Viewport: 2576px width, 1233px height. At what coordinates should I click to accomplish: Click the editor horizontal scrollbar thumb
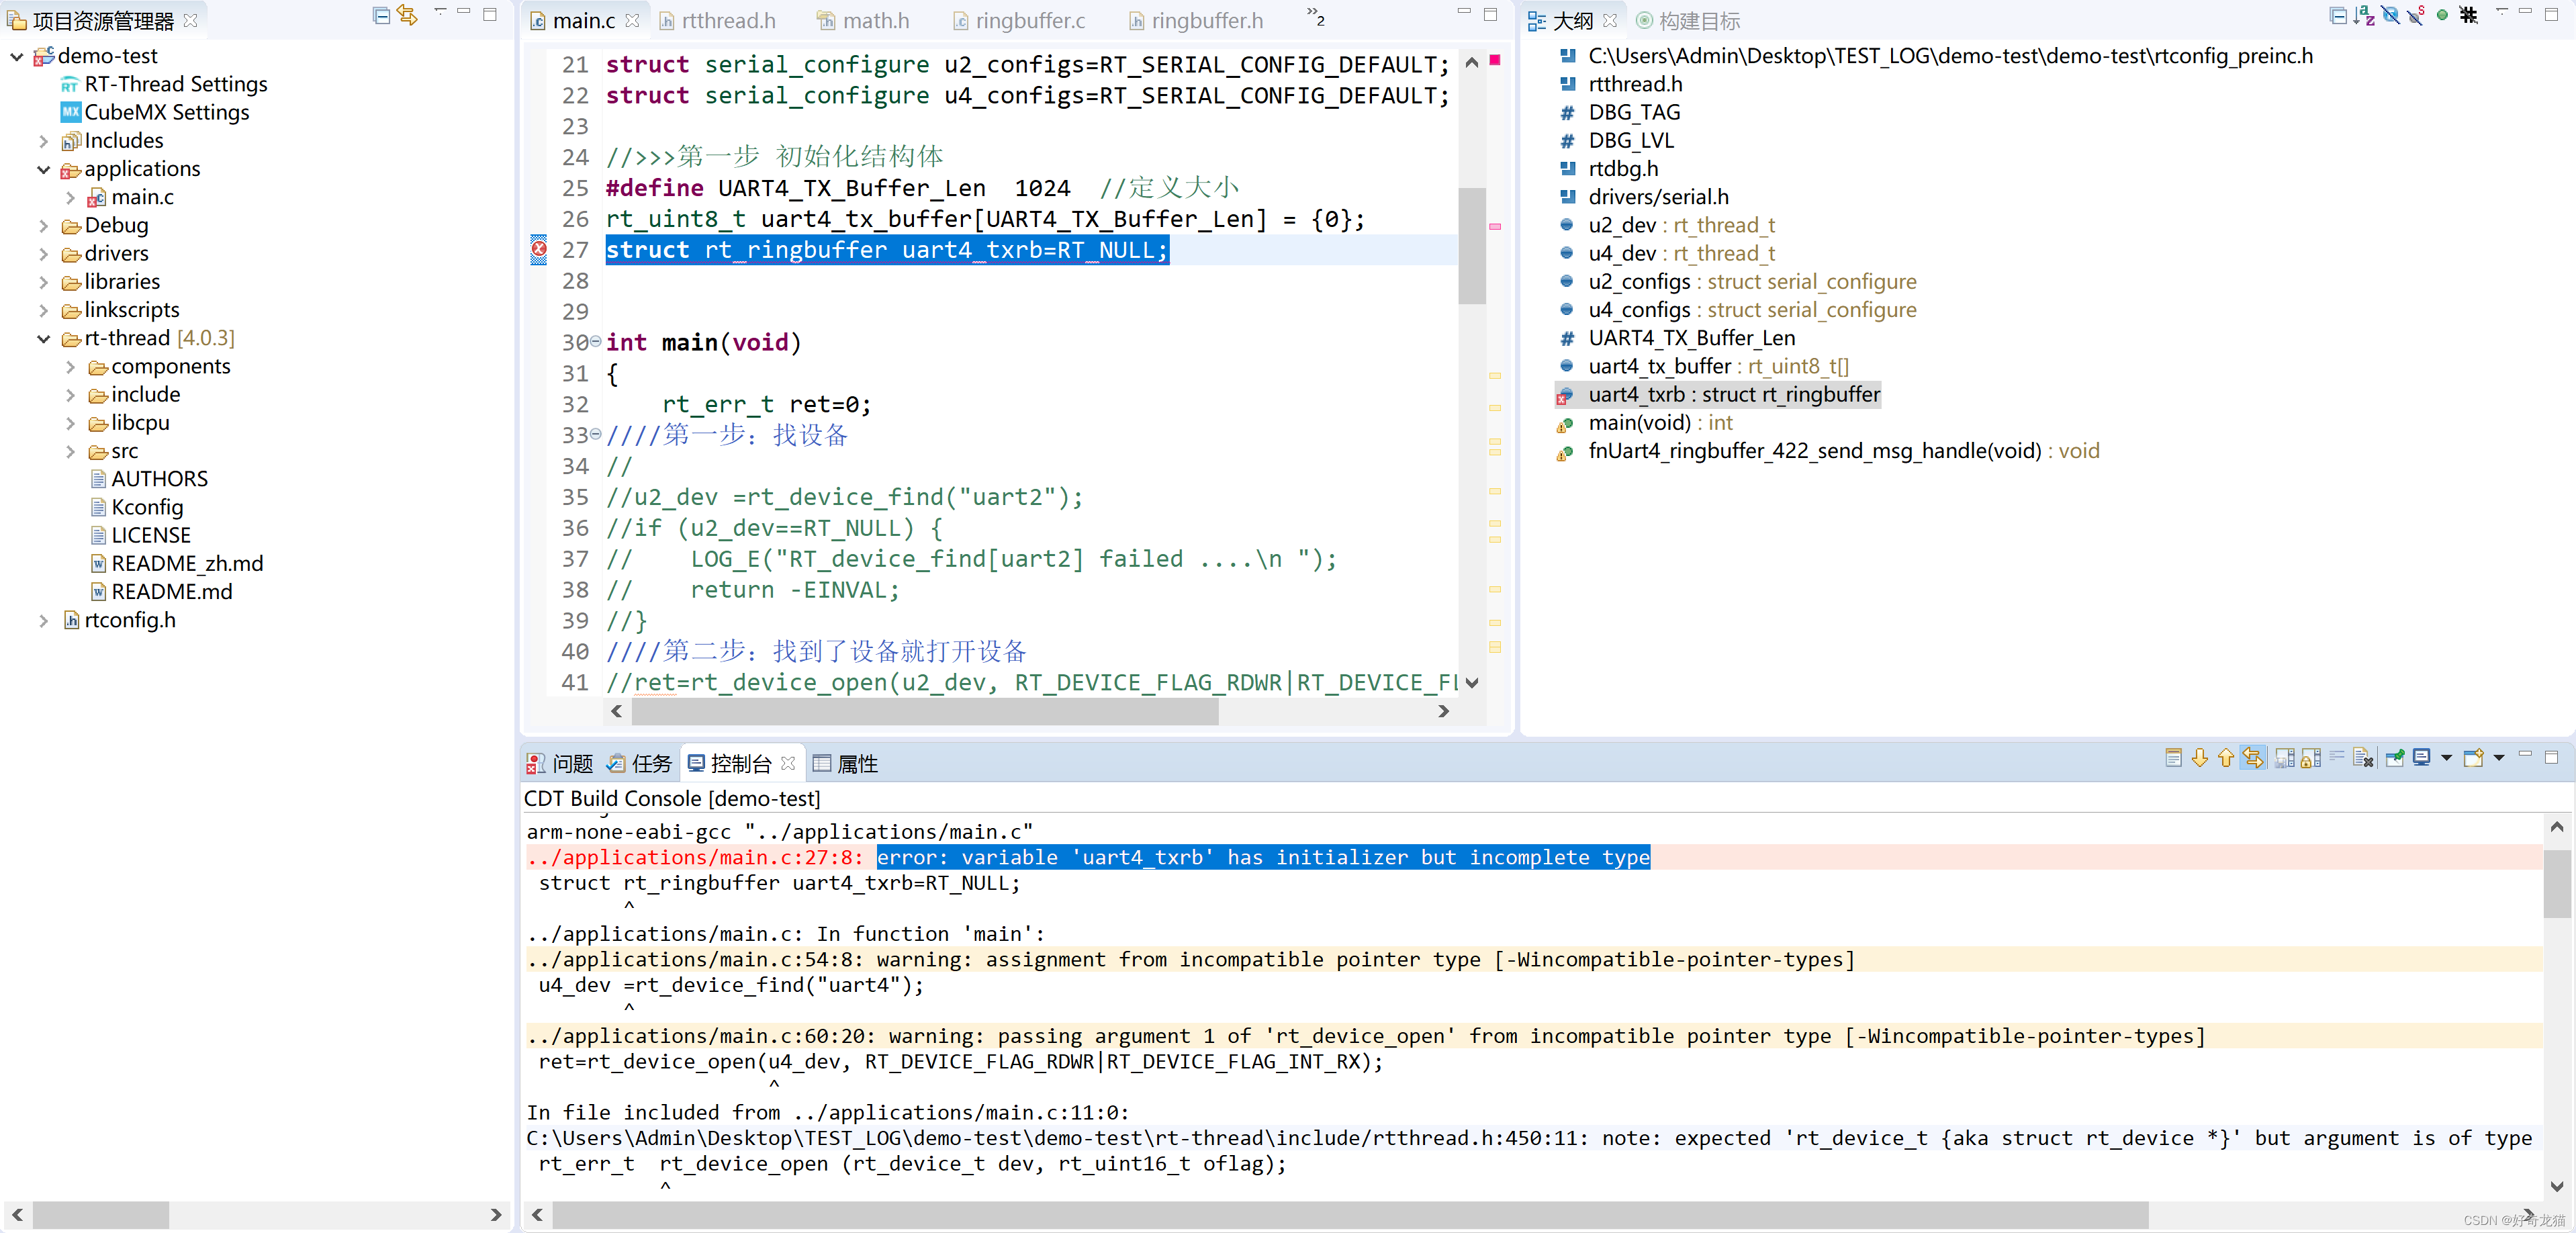[925, 711]
